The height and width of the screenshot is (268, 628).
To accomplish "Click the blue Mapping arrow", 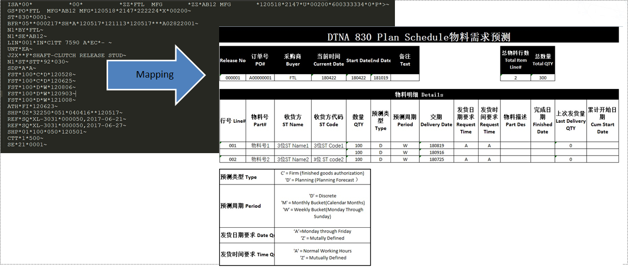I will click(156, 75).
